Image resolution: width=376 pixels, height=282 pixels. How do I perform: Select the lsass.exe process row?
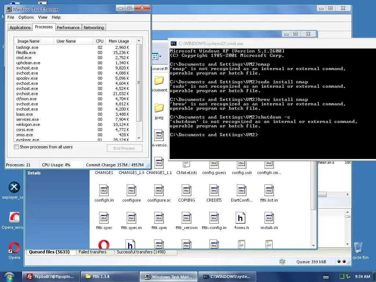[73, 115]
